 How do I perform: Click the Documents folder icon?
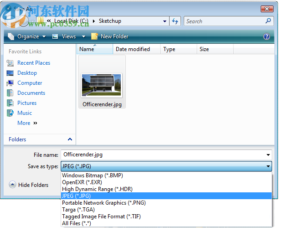coord(10,93)
